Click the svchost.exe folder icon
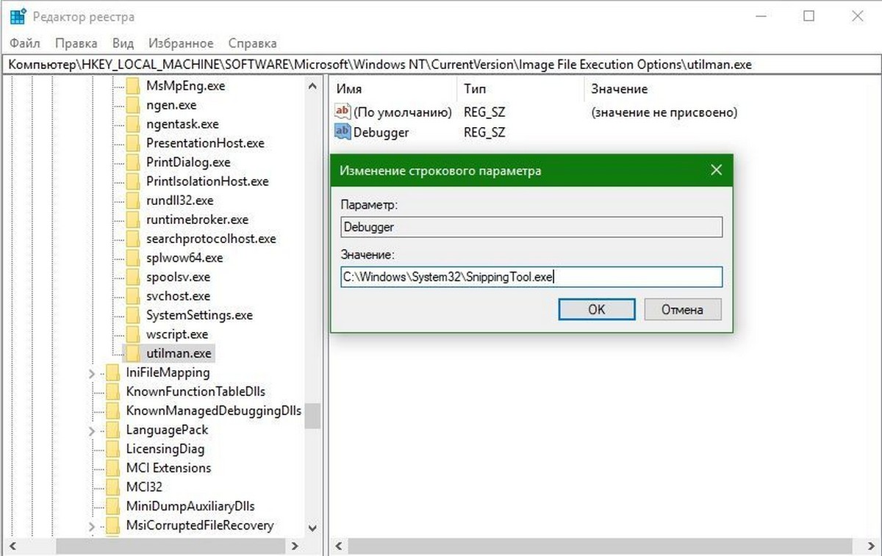The width and height of the screenshot is (882, 556). pyautogui.click(x=133, y=296)
